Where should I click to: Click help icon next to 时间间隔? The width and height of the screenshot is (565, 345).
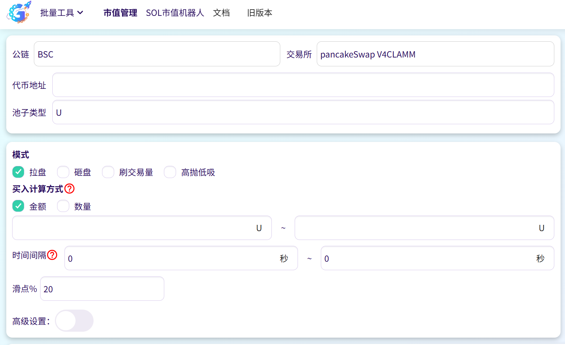(x=52, y=255)
